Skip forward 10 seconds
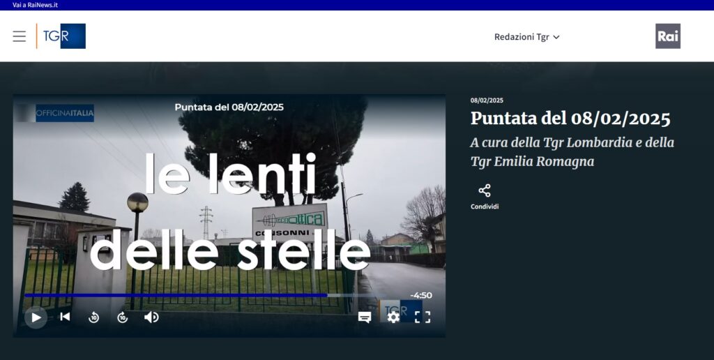Screen dimensions: 714x360 pos(123,317)
